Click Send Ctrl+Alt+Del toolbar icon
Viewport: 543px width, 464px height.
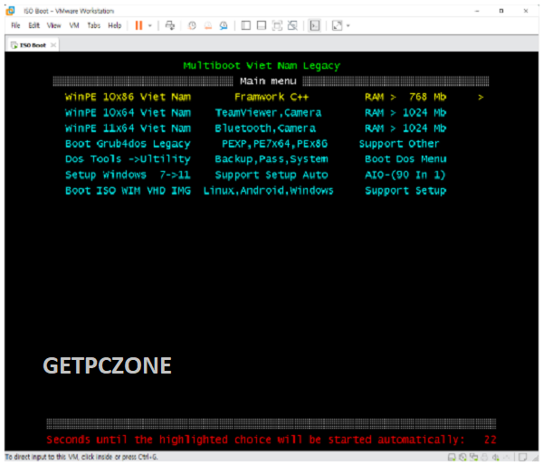(x=169, y=26)
